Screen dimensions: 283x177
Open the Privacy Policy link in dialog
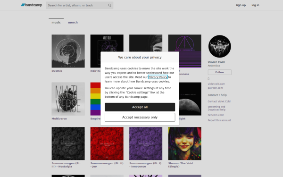pyautogui.click(x=158, y=77)
